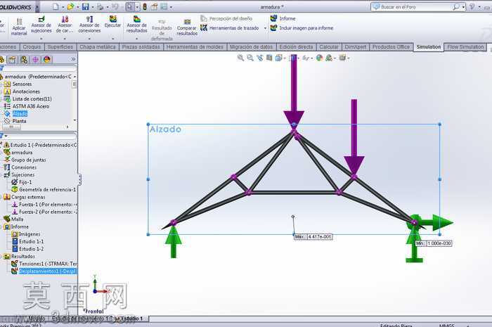Click the feature tree scroll-down arrow

point(75,120)
